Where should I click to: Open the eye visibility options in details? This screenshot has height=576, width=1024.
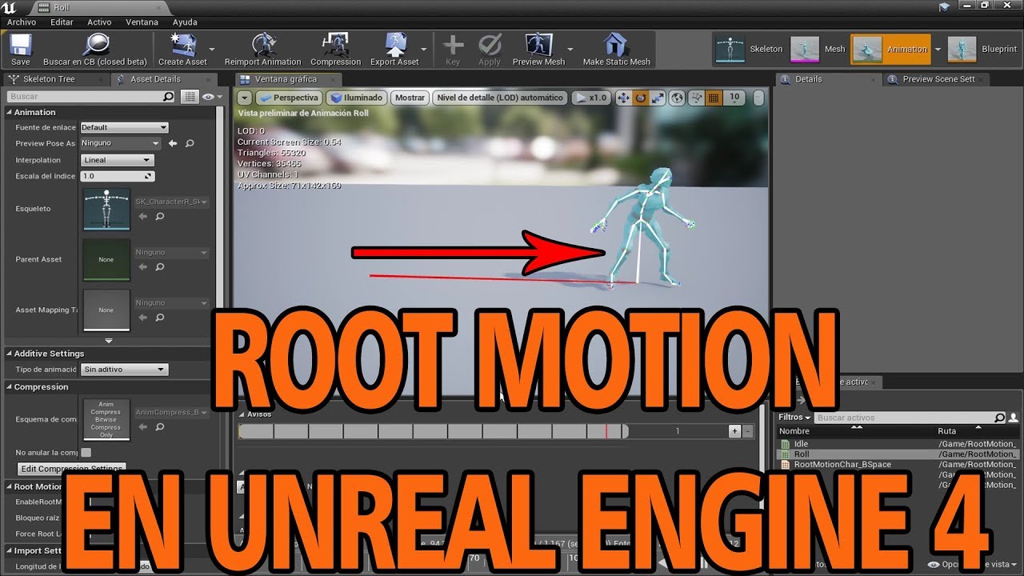(212, 96)
